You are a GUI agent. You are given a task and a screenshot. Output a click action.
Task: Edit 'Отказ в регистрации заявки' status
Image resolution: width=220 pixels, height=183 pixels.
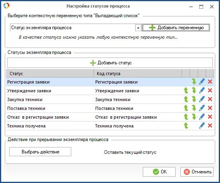pos(202,117)
